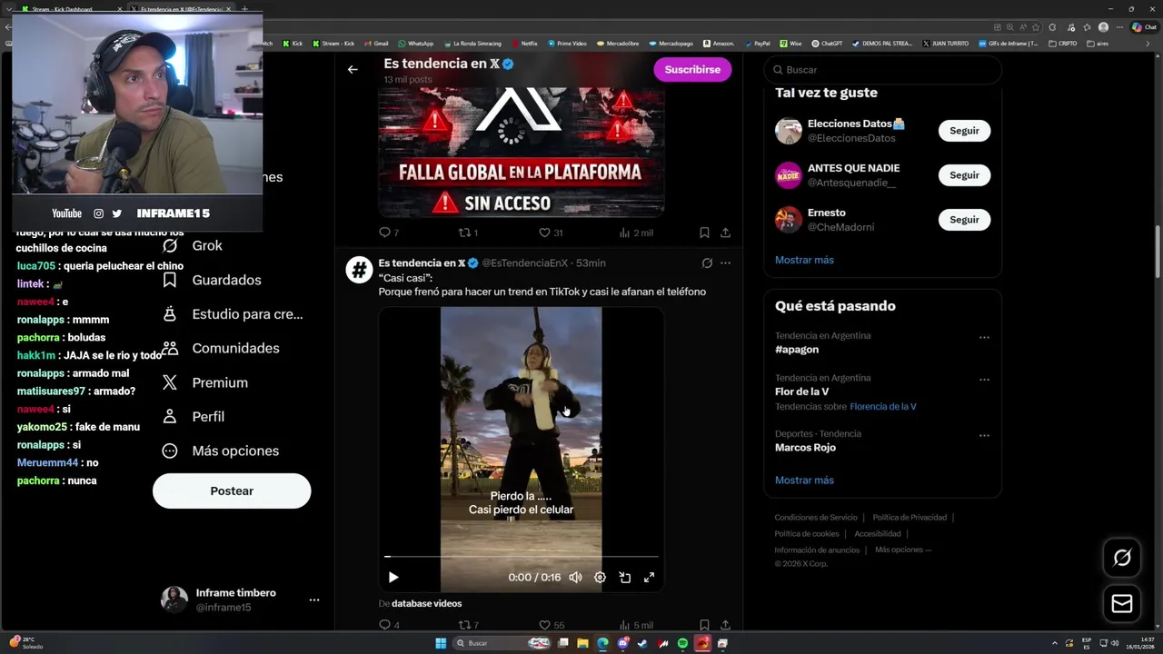Open Florencia de la V link
The height and width of the screenshot is (654, 1163).
883,407
